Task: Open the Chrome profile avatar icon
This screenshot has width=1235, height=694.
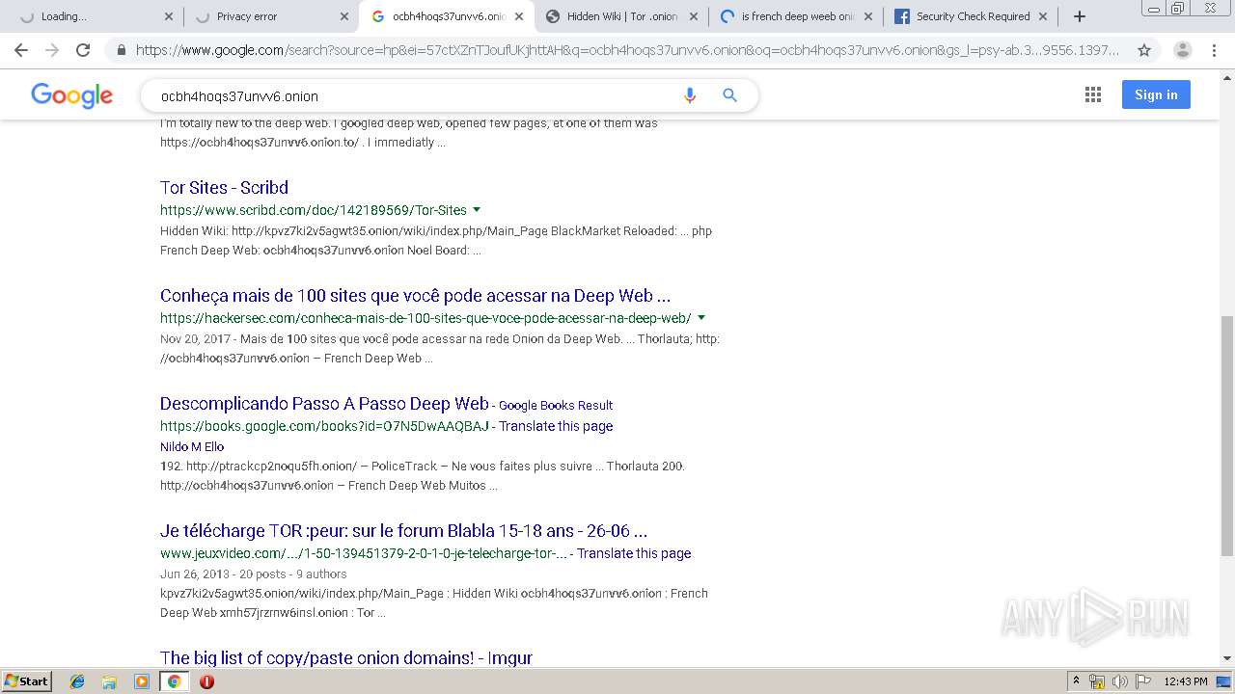Action: pos(1182,50)
